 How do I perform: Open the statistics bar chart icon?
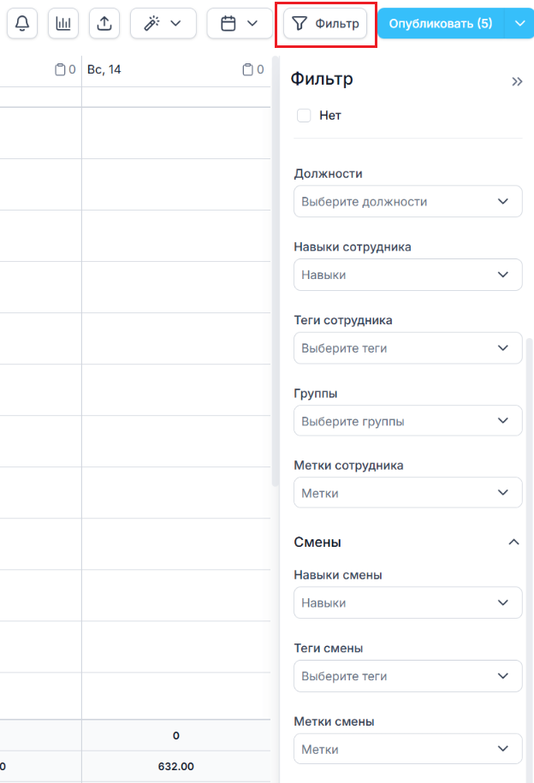[63, 23]
